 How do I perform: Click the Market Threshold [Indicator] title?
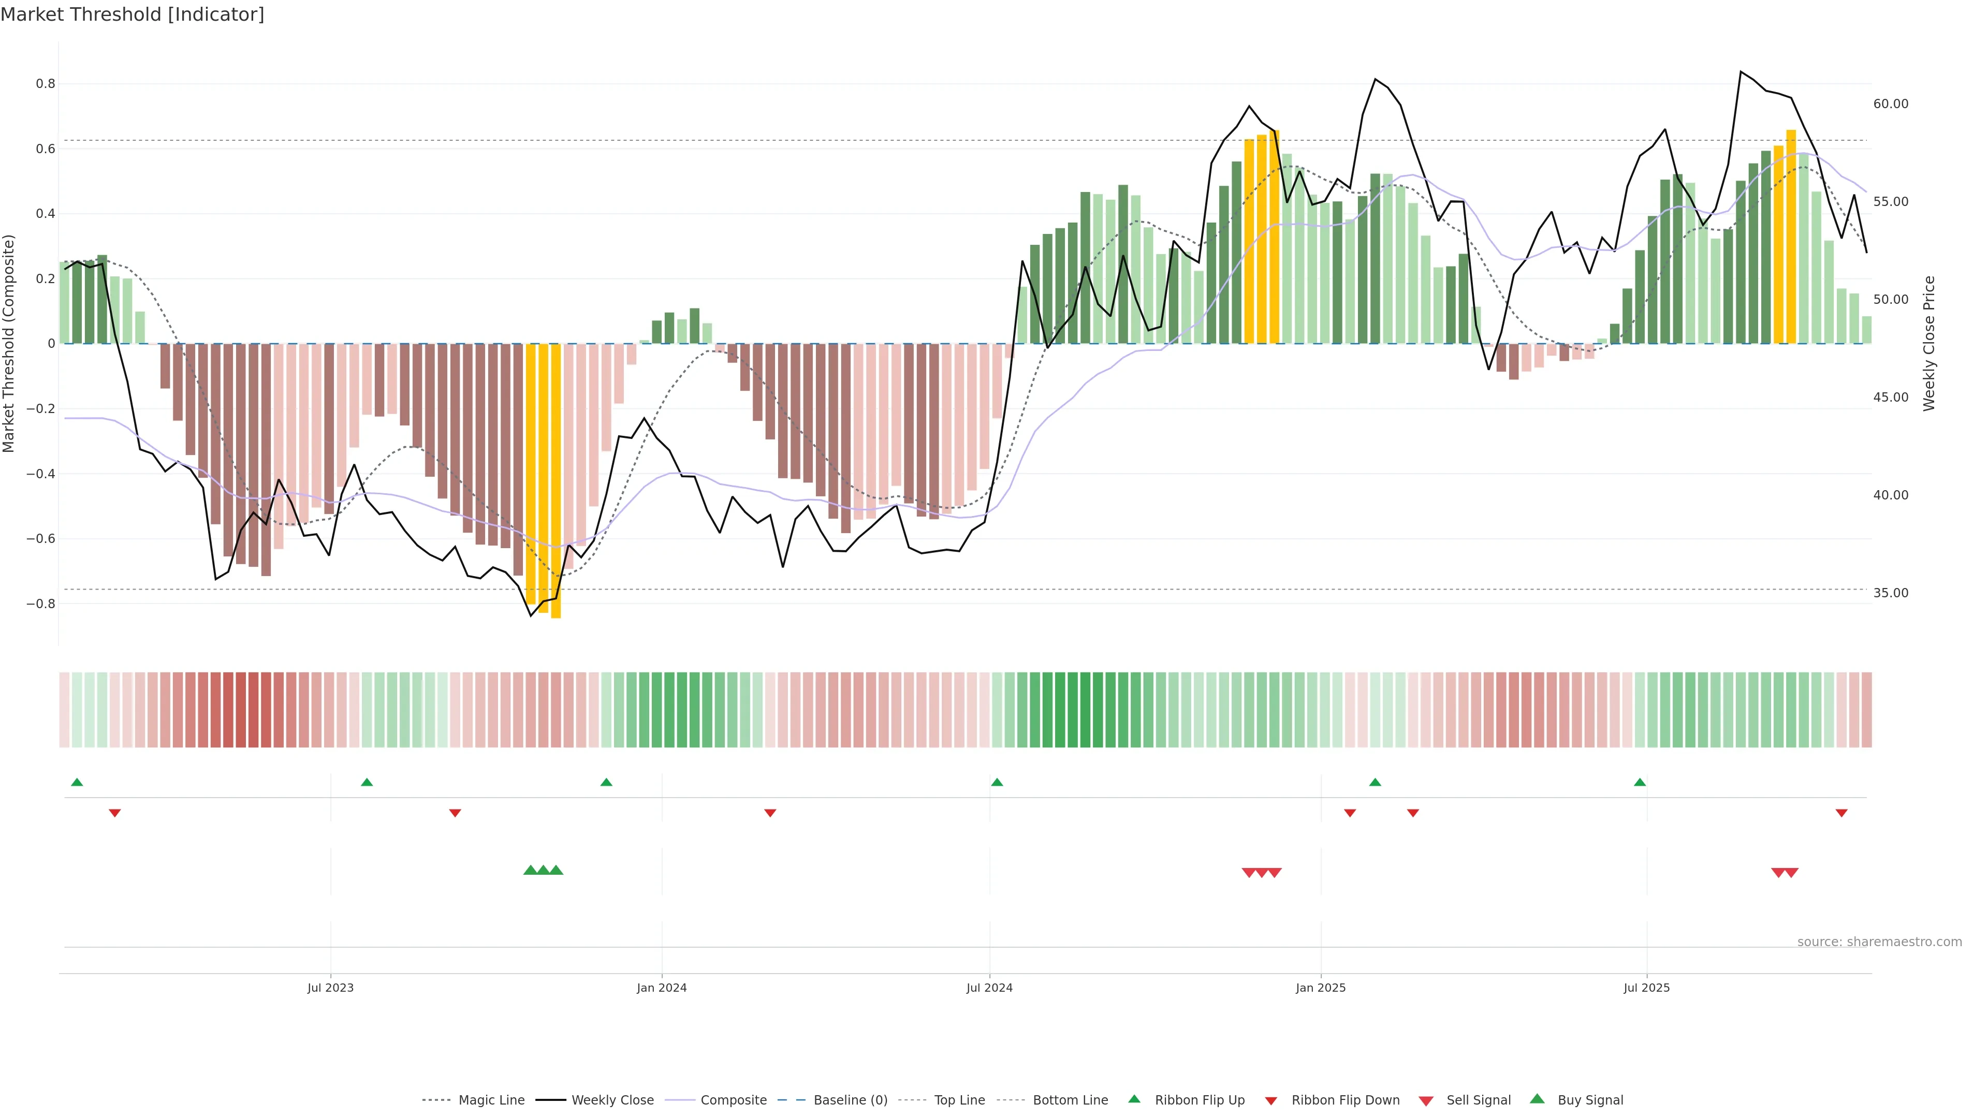click(133, 14)
